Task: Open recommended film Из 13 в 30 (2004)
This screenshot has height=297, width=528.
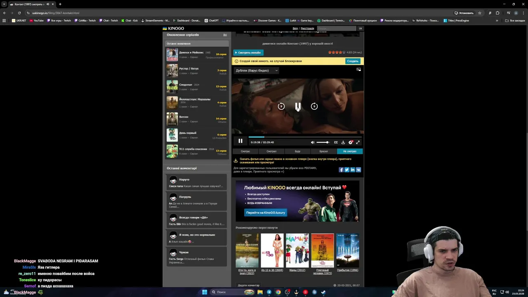Action: click(x=272, y=252)
